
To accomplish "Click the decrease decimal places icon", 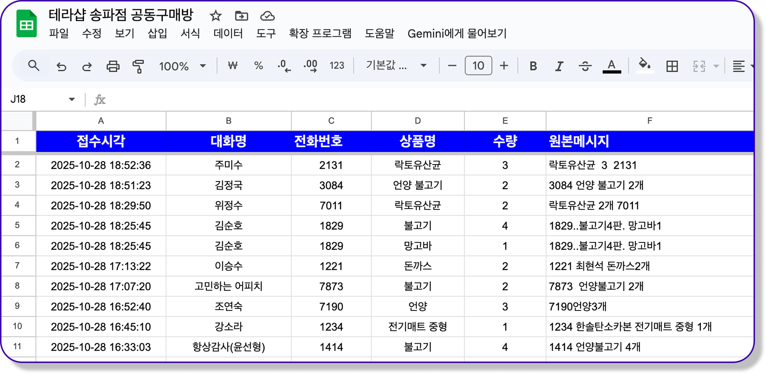I will click(284, 66).
